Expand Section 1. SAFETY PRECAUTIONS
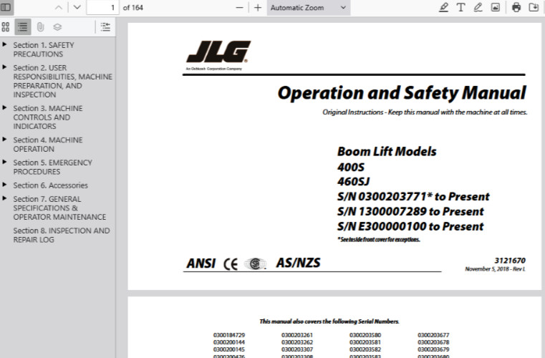Viewport: 545px width, 358px height. (x=4, y=45)
